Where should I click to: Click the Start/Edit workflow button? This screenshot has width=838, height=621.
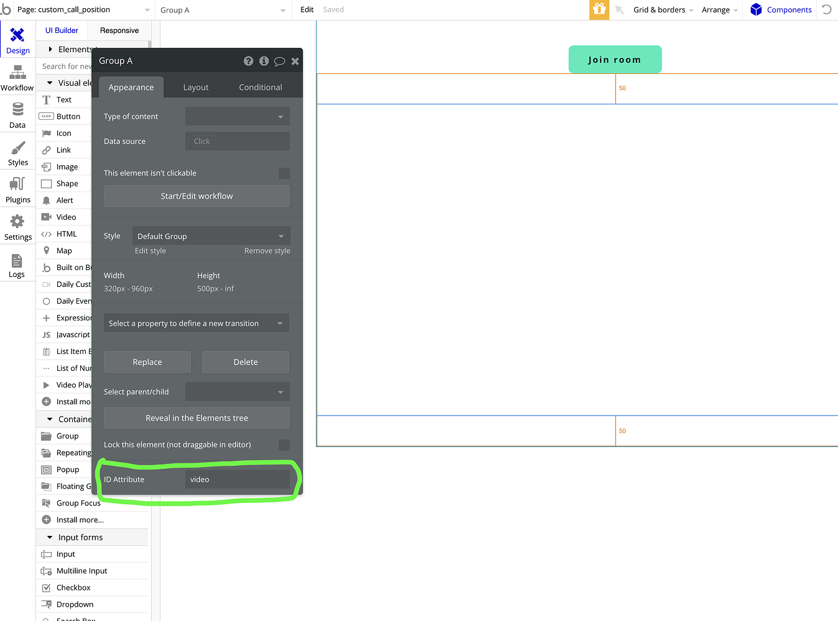(x=196, y=196)
